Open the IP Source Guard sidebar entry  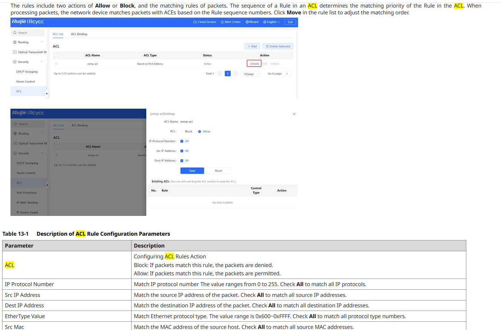(27, 212)
